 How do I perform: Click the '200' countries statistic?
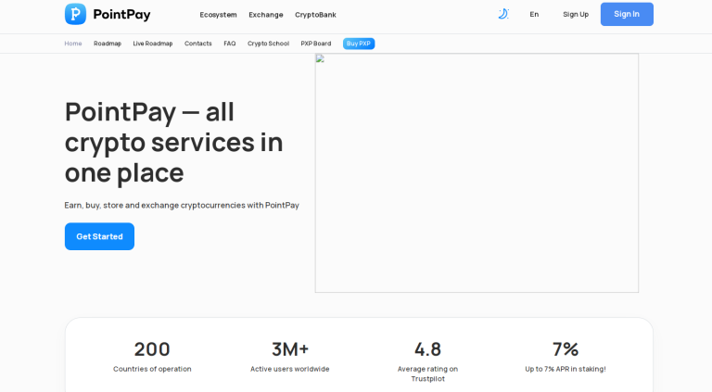coord(152,349)
